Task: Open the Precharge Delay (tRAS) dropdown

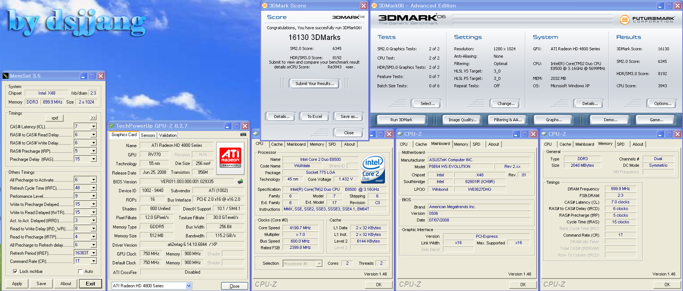Action: point(94,159)
